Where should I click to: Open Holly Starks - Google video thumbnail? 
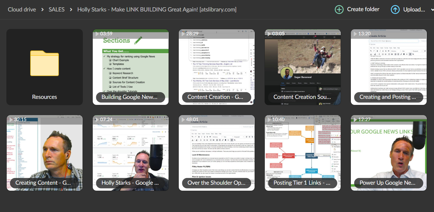(x=131, y=153)
